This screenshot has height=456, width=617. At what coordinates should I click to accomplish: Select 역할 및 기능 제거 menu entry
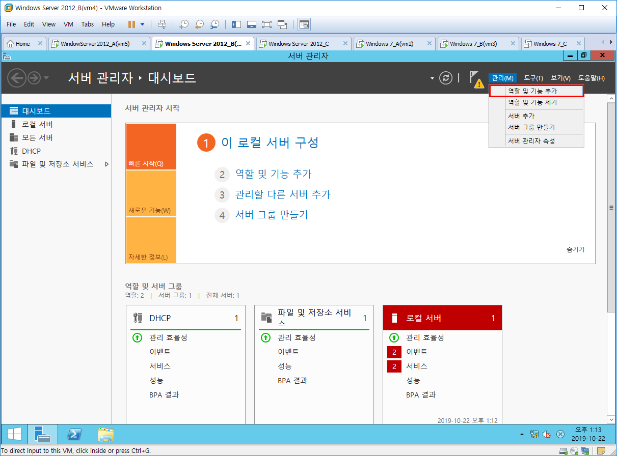click(x=536, y=102)
